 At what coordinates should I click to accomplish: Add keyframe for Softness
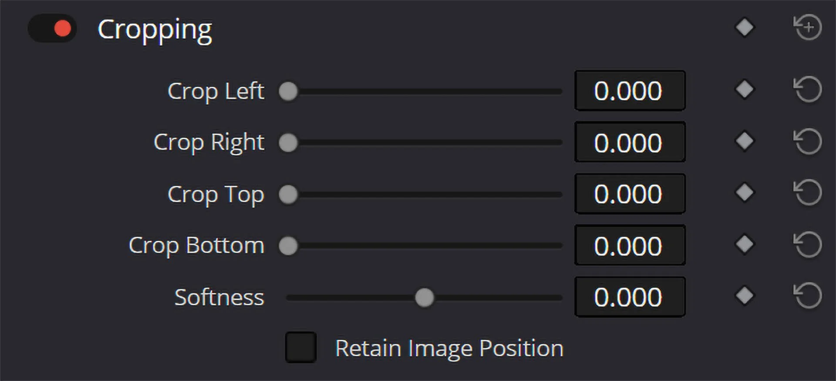coord(745,296)
